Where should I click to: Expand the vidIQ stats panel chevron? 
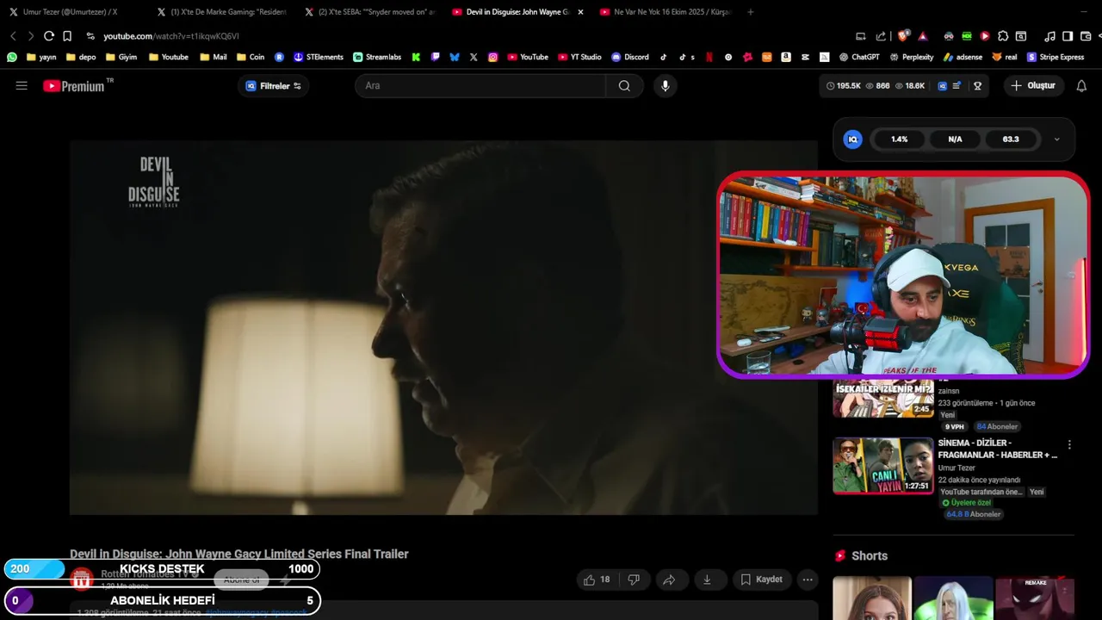click(x=1057, y=139)
